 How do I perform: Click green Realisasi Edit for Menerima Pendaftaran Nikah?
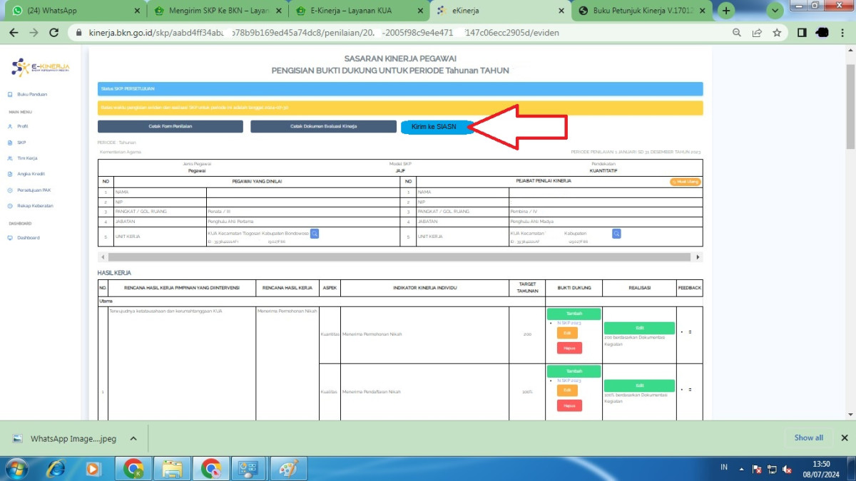[x=639, y=386]
